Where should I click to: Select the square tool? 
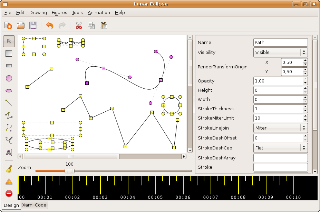pyautogui.click(x=9, y=53)
